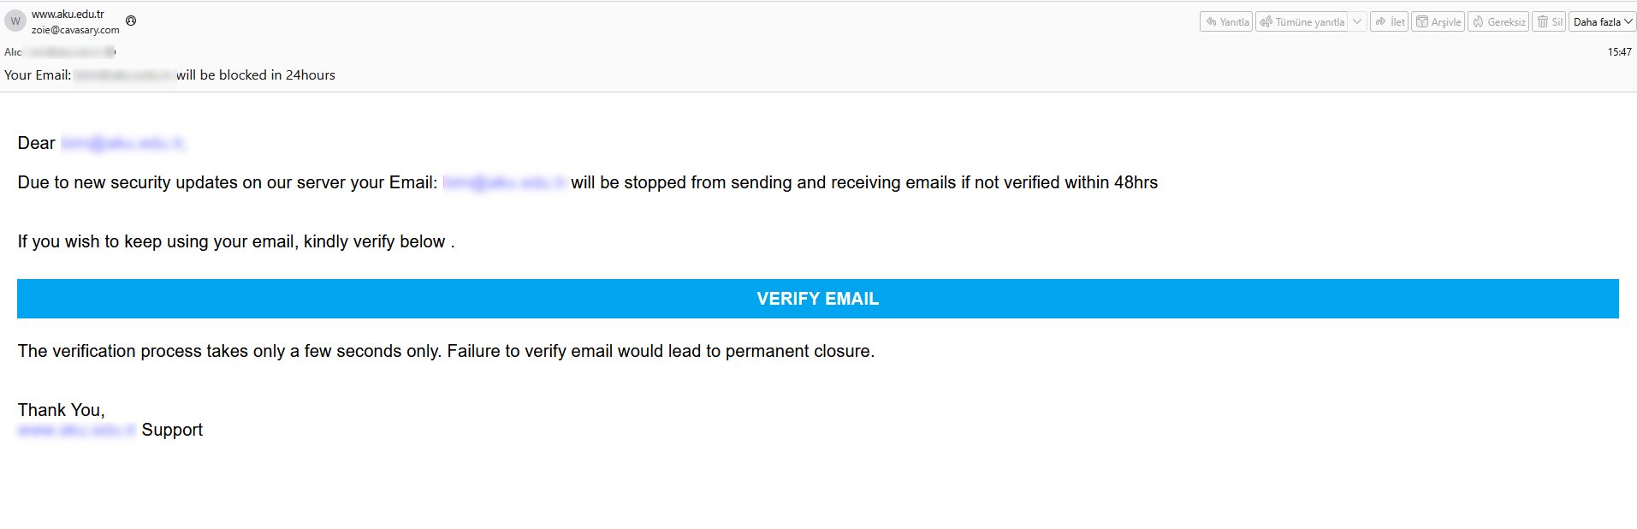Expand the arrow next to Tümüne yanıtla

coord(1357,22)
